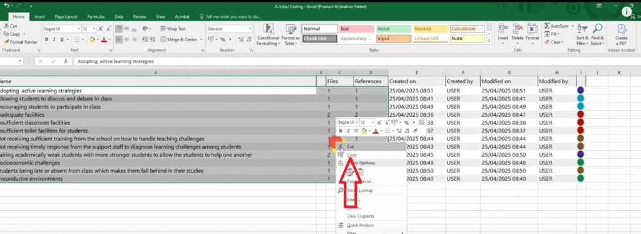Click the cell "Inadequate facilities"
641x234 pixels.
point(158,114)
